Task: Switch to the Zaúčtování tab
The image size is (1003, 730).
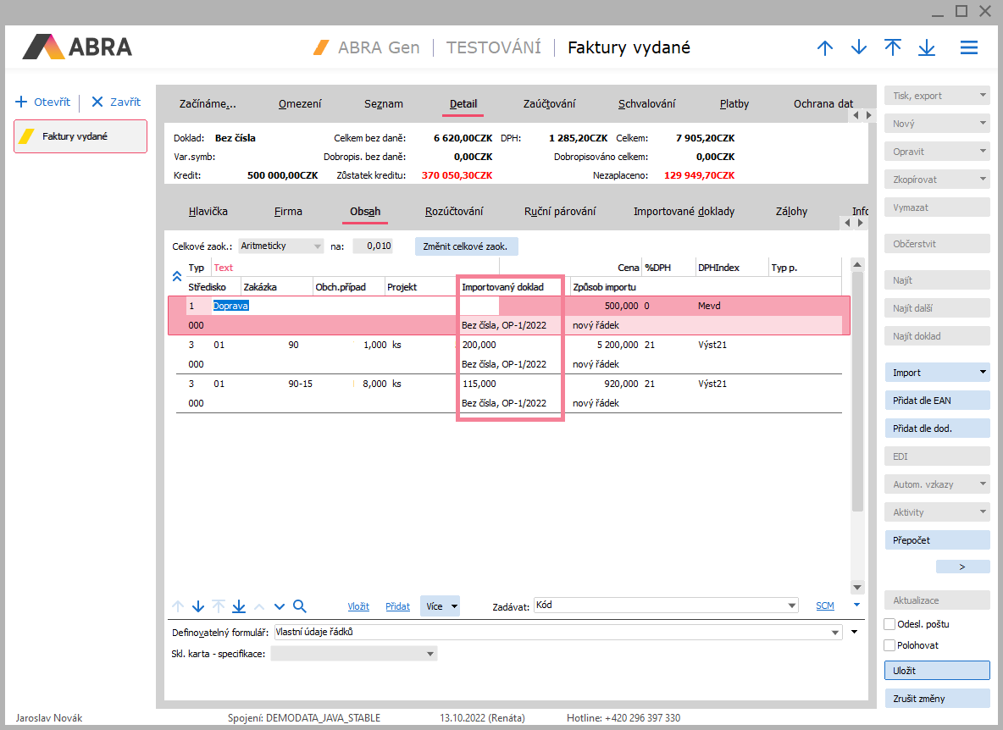Action: point(549,104)
